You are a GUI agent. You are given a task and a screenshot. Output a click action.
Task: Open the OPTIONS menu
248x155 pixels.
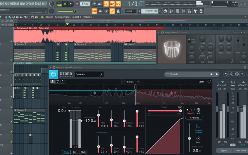click(30, 3)
